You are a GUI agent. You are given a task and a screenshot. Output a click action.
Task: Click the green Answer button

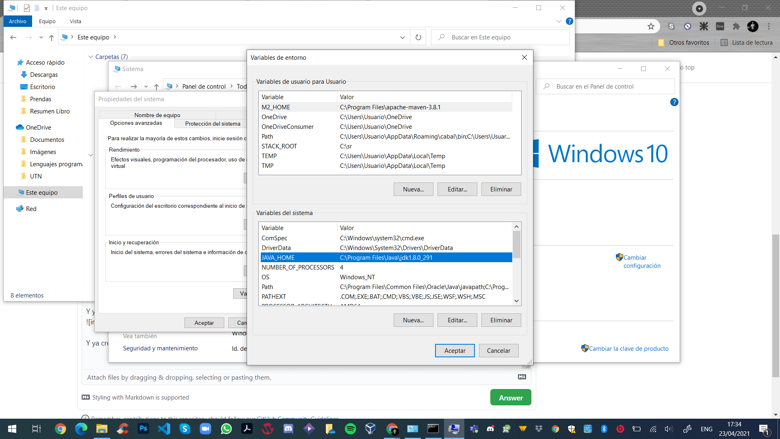[x=511, y=398]
